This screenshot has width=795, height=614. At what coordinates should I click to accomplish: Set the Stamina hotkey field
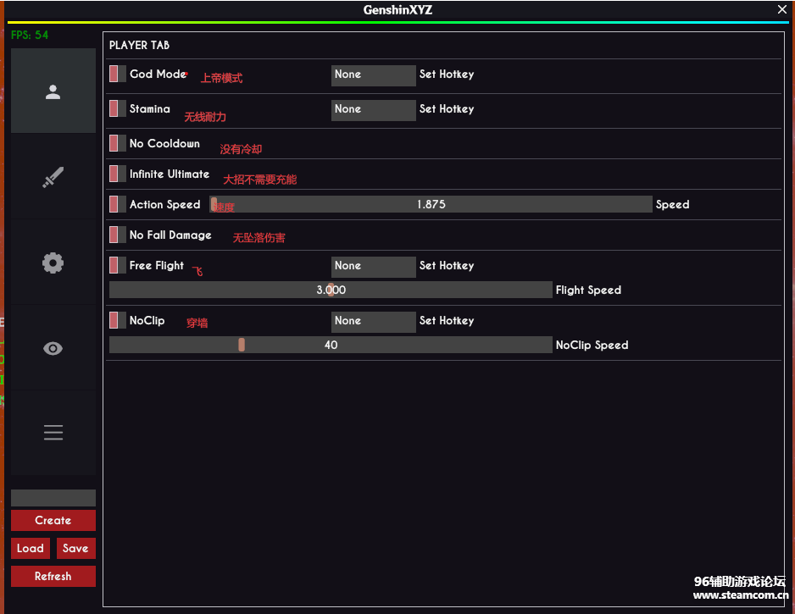pos(374,110)
